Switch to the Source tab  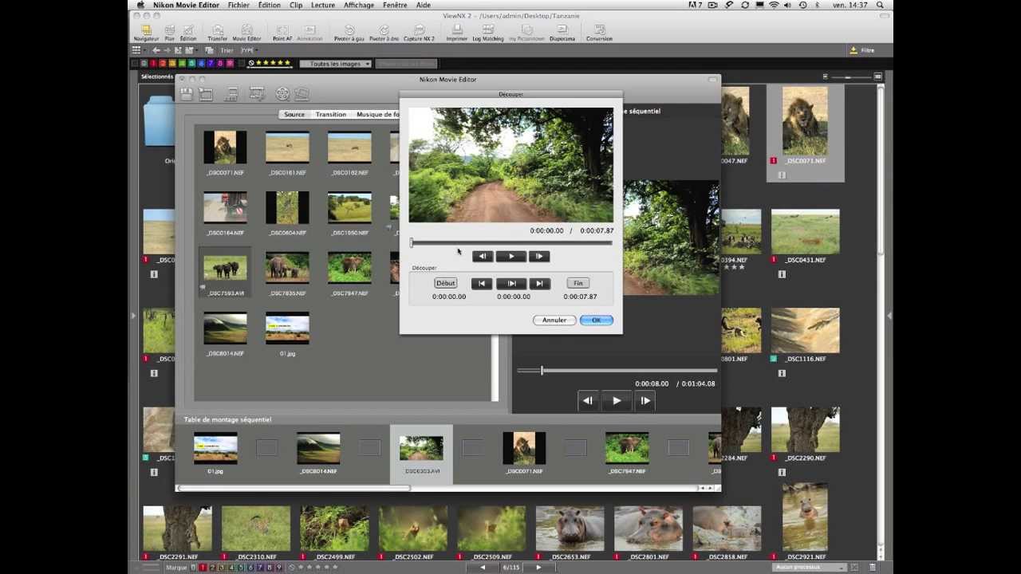294,115
